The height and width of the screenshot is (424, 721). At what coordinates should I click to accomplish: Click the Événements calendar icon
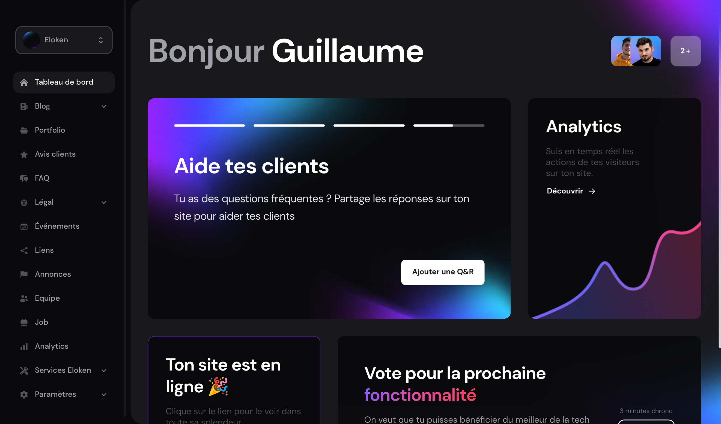click(x=23, y=226)
